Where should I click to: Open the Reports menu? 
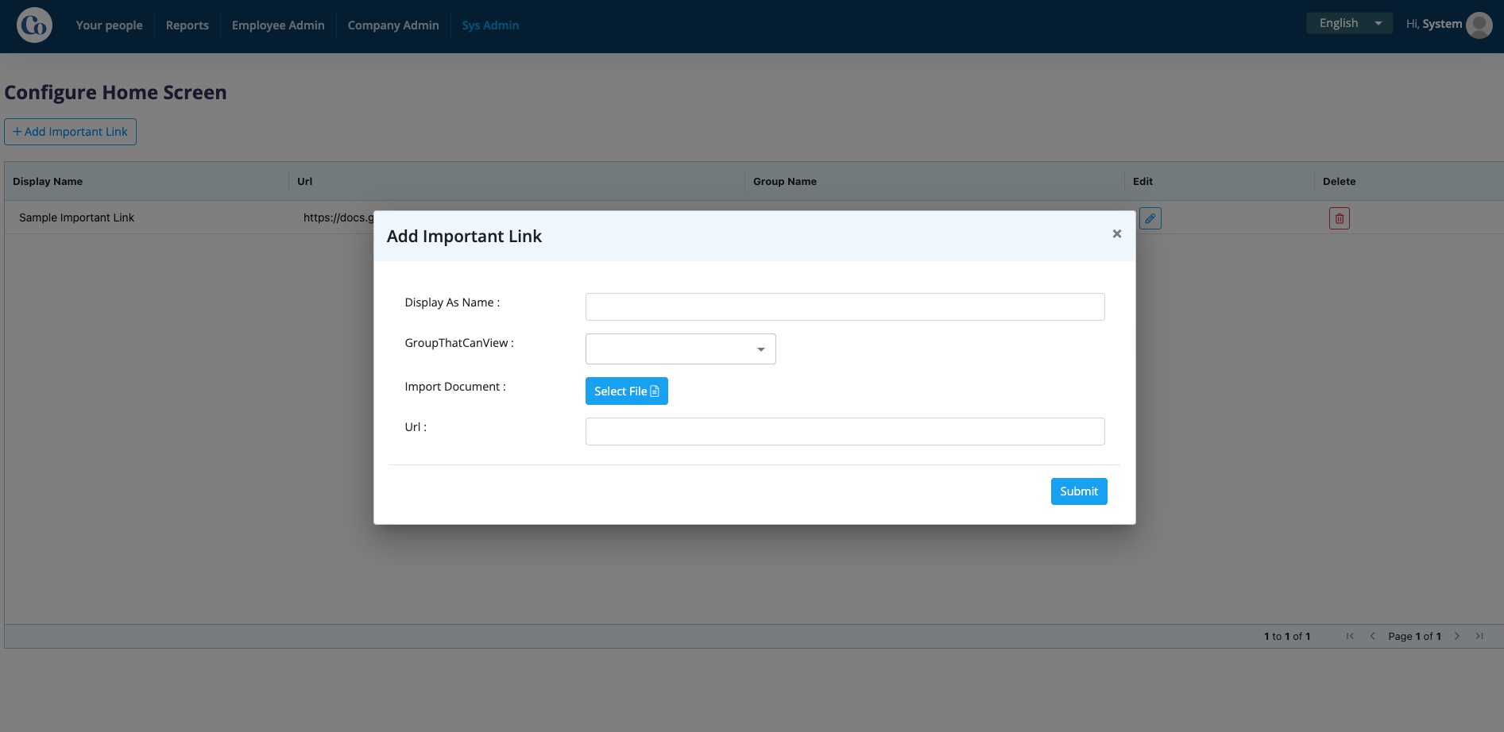(188, 25)
